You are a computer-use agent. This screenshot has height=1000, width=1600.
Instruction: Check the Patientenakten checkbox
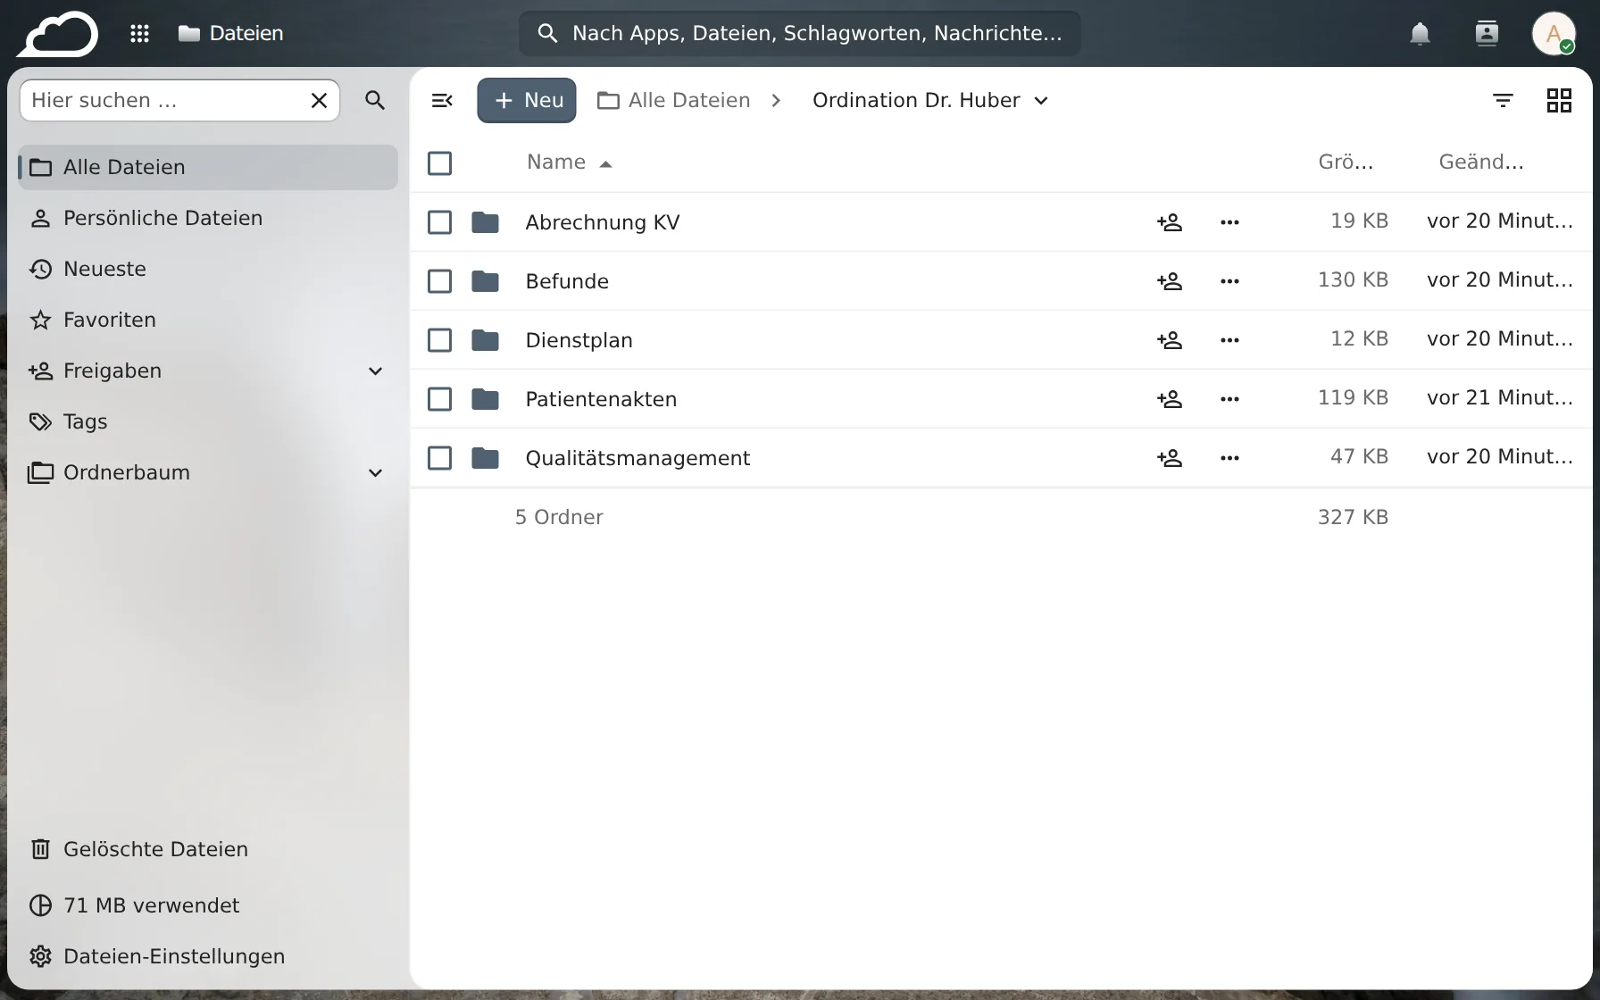click(x=439, y=399)
